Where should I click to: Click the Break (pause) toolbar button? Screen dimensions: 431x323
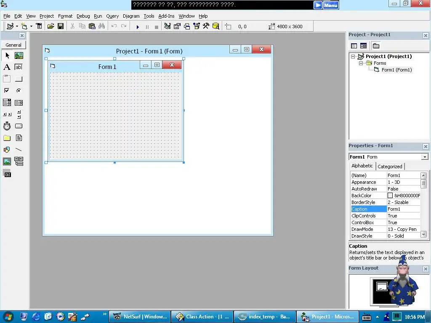[x=147, y=26]
